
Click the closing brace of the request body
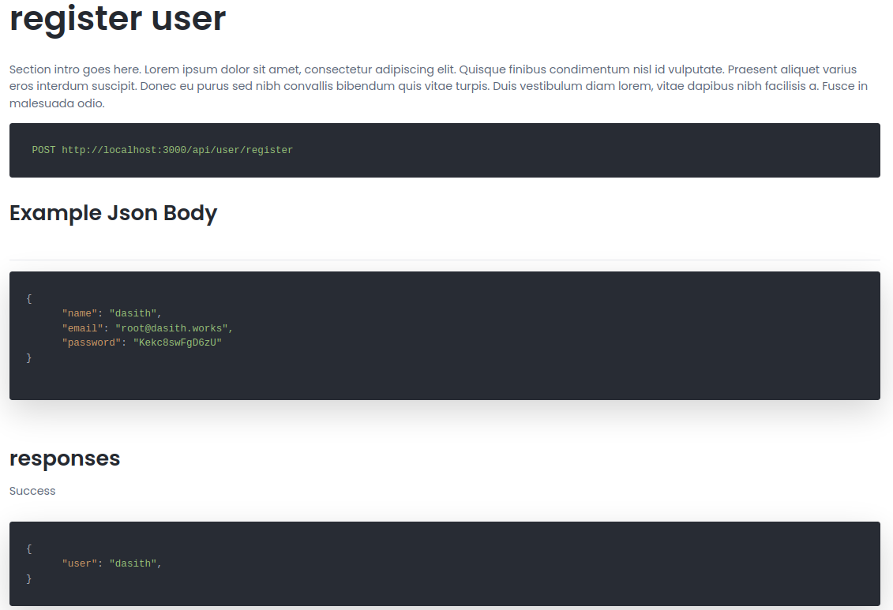(x=29, y=357)
